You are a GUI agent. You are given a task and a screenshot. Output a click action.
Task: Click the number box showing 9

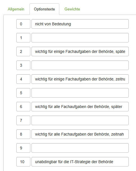coord(23,148)
